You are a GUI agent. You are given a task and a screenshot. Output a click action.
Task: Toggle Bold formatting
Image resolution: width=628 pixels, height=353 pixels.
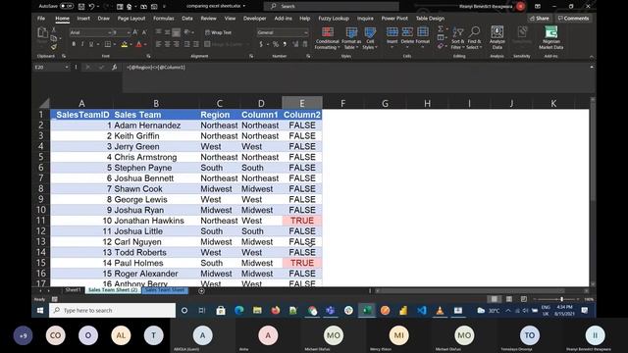(x=74, y=44)
